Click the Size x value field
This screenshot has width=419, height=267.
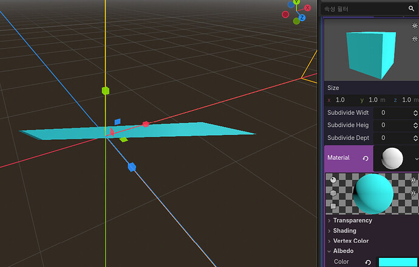tap(343, 100)
